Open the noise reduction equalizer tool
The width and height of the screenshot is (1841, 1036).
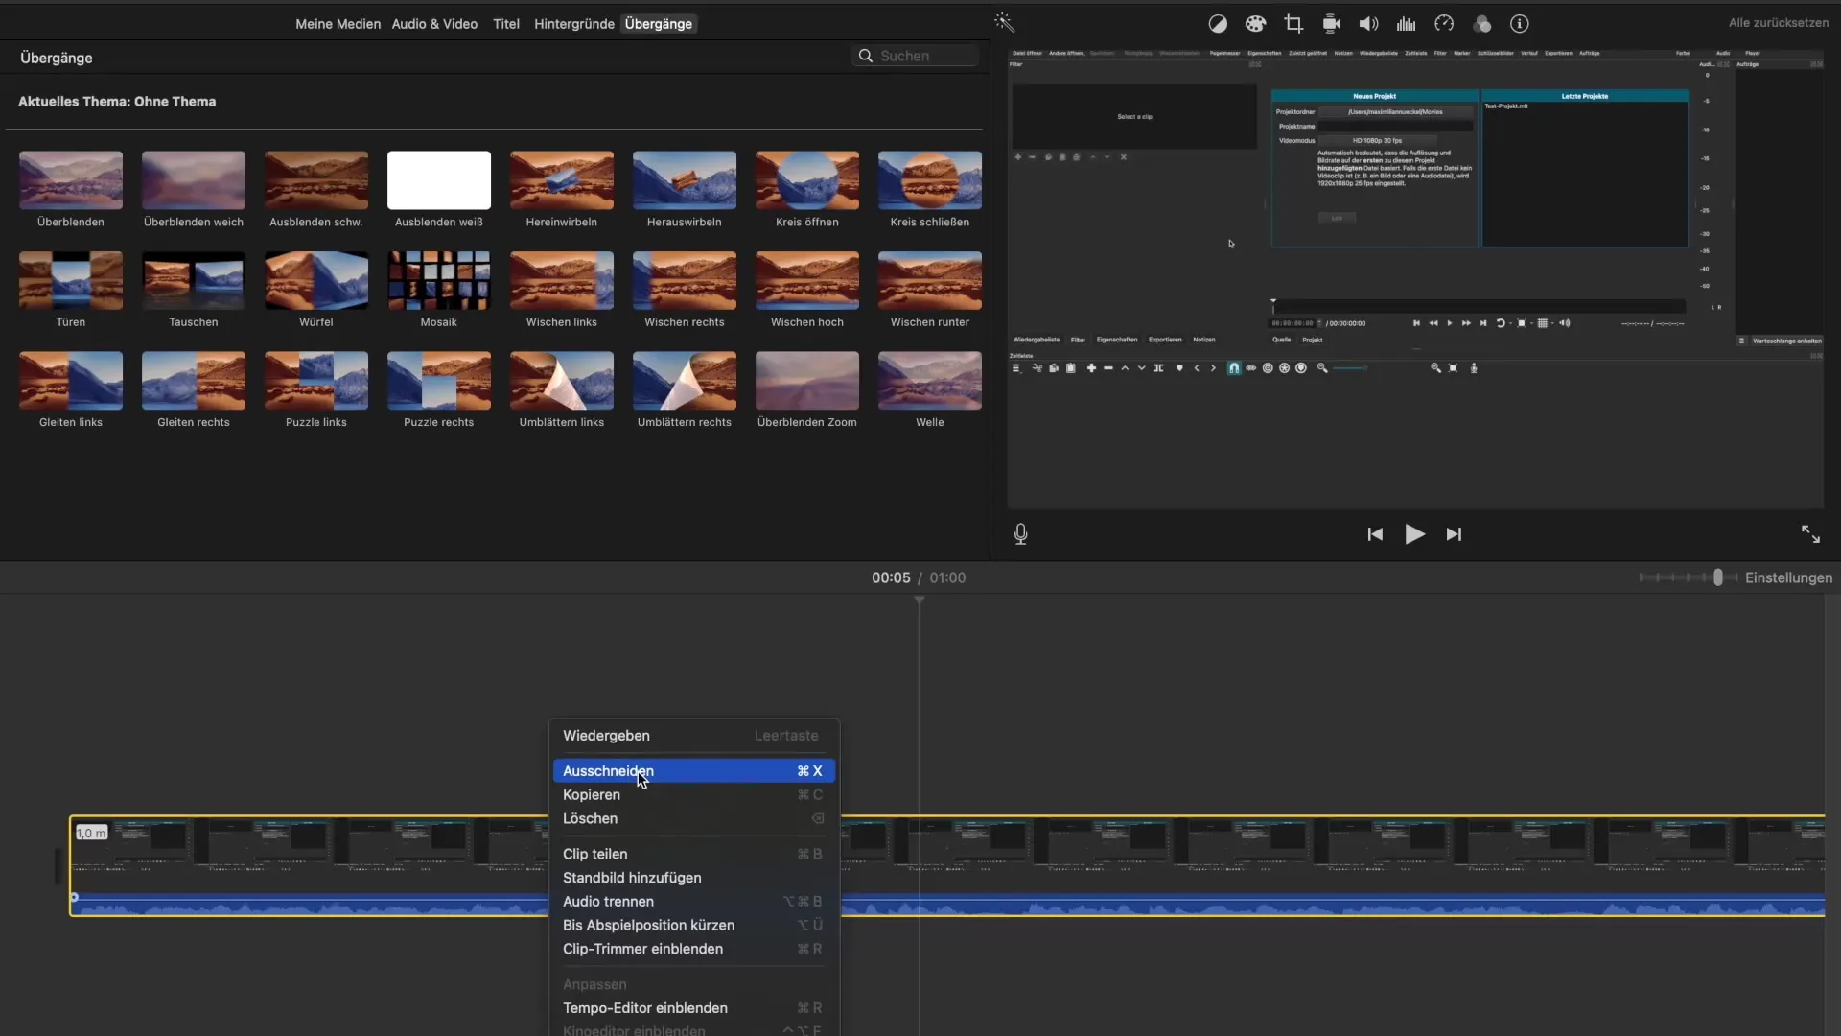tap(1406, 24)
